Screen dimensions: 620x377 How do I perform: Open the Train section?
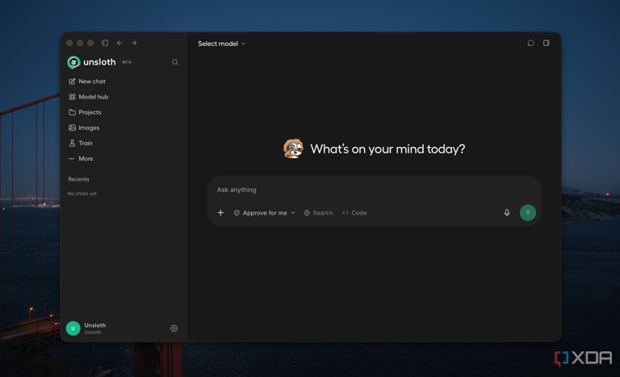coord(81,143)
